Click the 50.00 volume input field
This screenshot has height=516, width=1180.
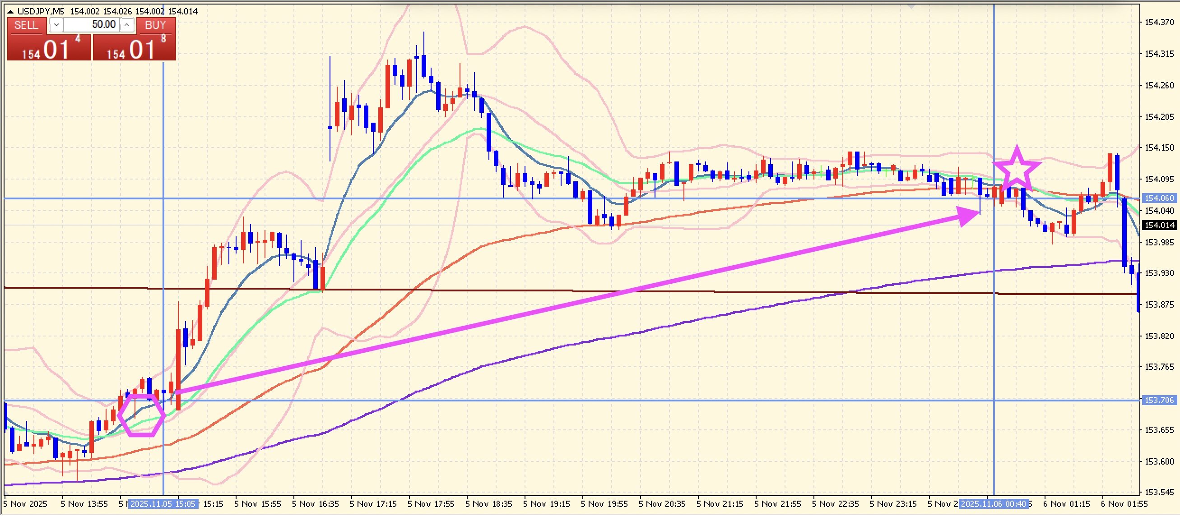(x=92, y=25)
